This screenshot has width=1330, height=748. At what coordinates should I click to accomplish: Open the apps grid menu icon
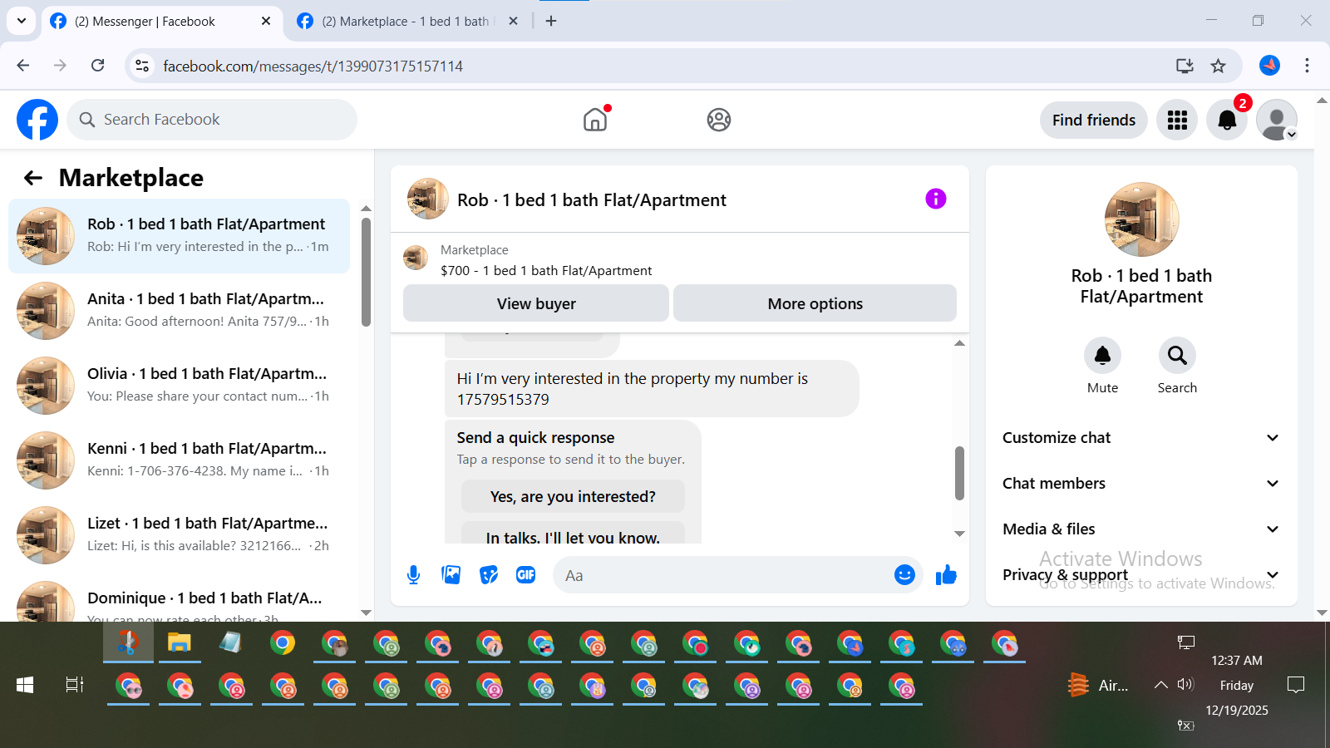1177,120
